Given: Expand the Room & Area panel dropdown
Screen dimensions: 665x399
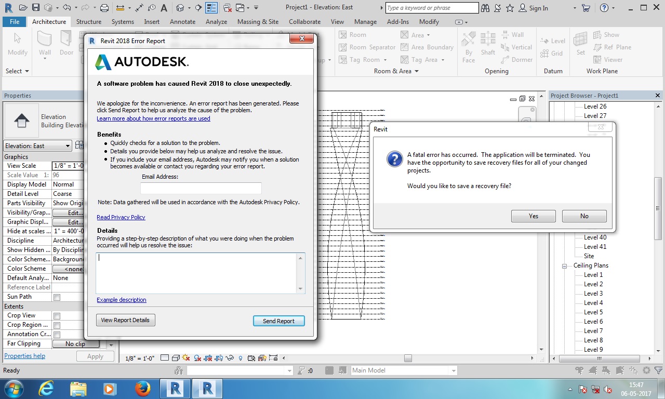Looking at the screenshot, I should pyautogui.click(x=396, y=71).
